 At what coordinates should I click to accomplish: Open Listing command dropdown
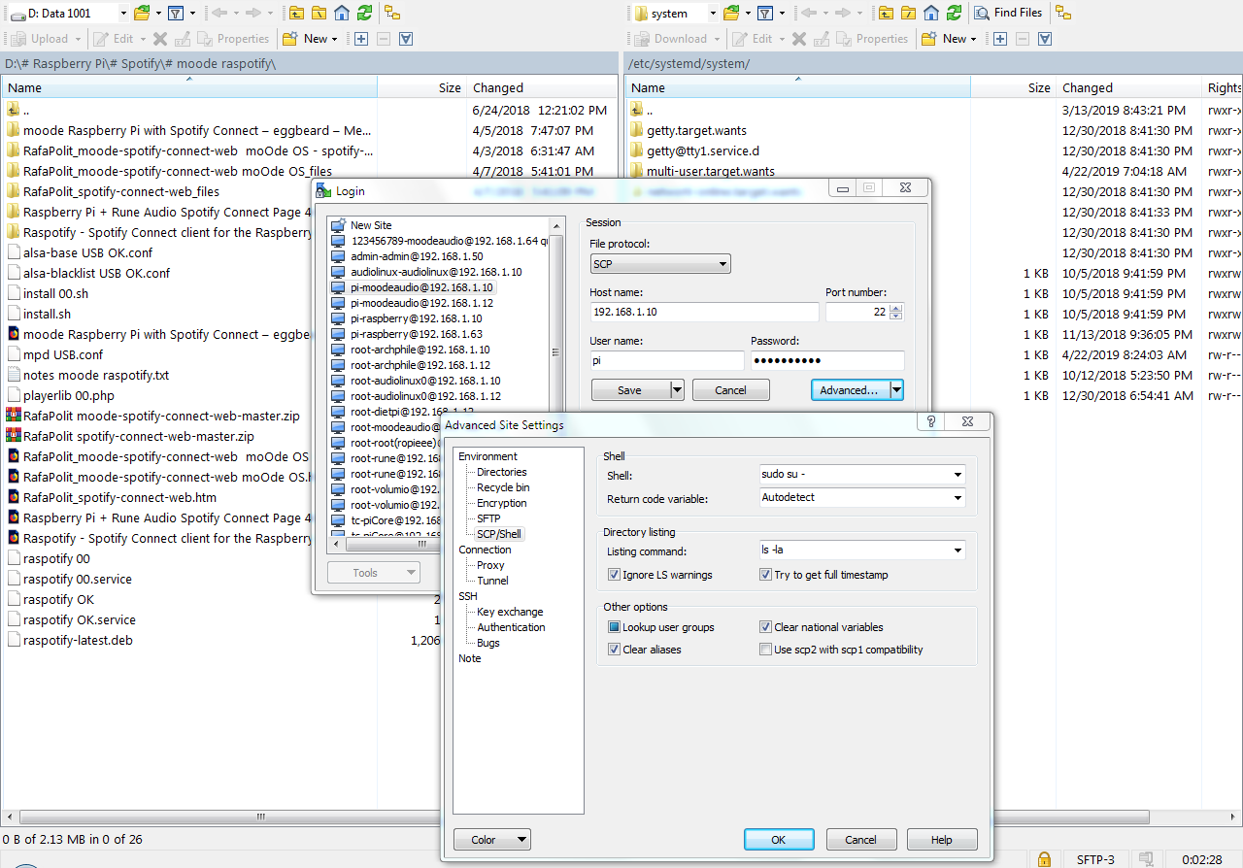(957, 551)
